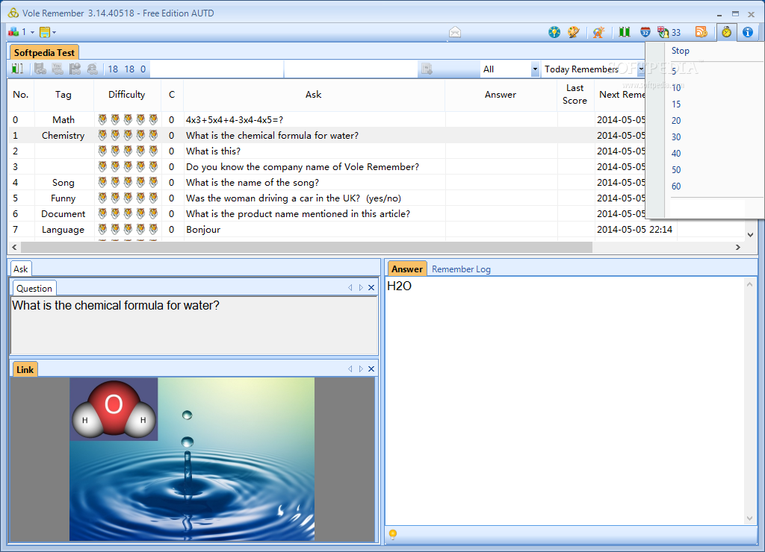Click the fifth difficulty tiger on the Math row

(x=153, y=120)
